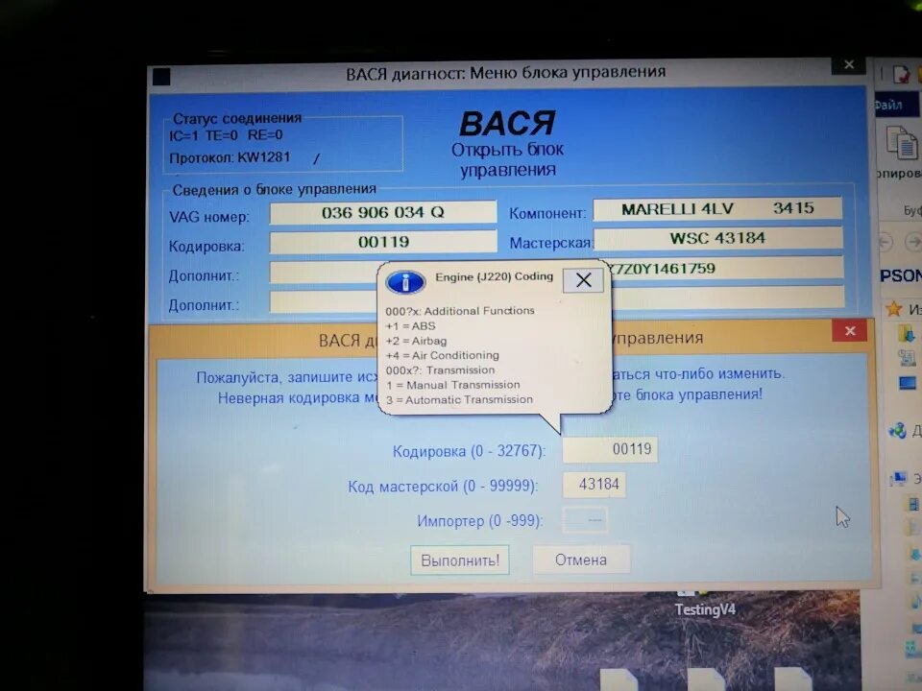The width and height of the screenshot is (922, 691).
Task: Click the '3 = Automatic Transmission' line in the balloon
Action: (459, 399)
